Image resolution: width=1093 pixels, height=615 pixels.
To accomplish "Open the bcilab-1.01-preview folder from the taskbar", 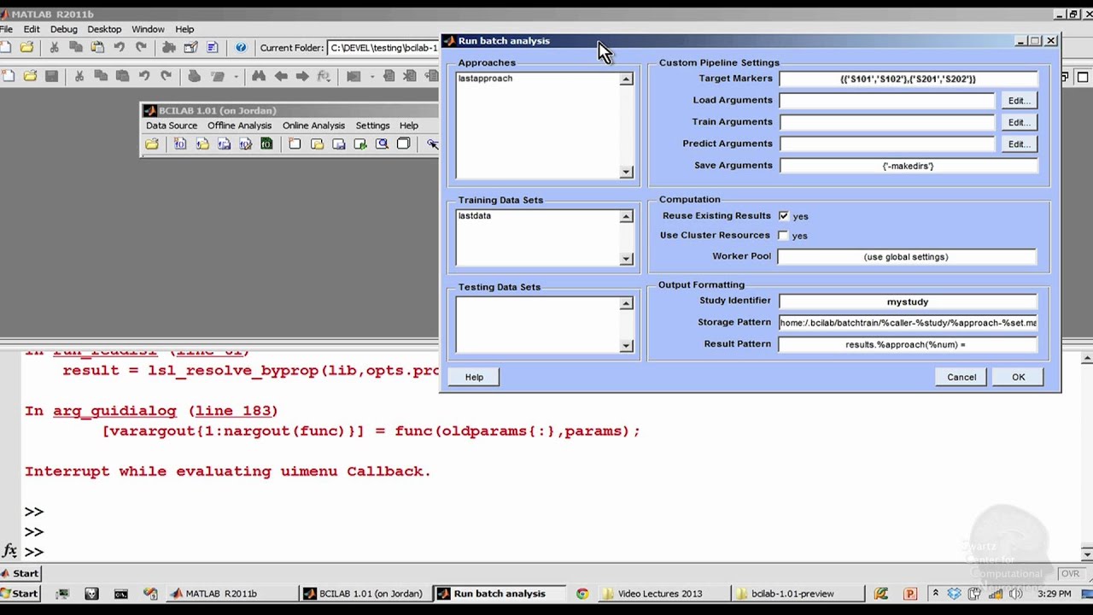I will (799, 594).
